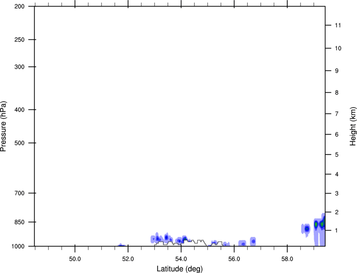Pick the 2 km height label
The image size is (357, 273).
coord(337,212)
